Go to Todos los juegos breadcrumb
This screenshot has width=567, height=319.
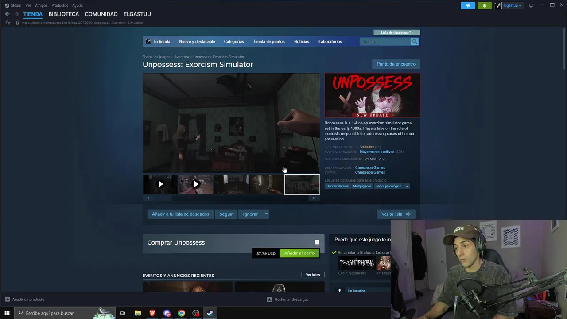[x=156, y=57]
